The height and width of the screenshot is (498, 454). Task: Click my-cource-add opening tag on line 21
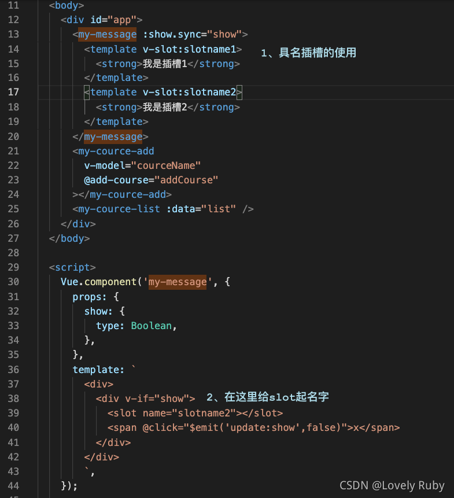(113, 151)
